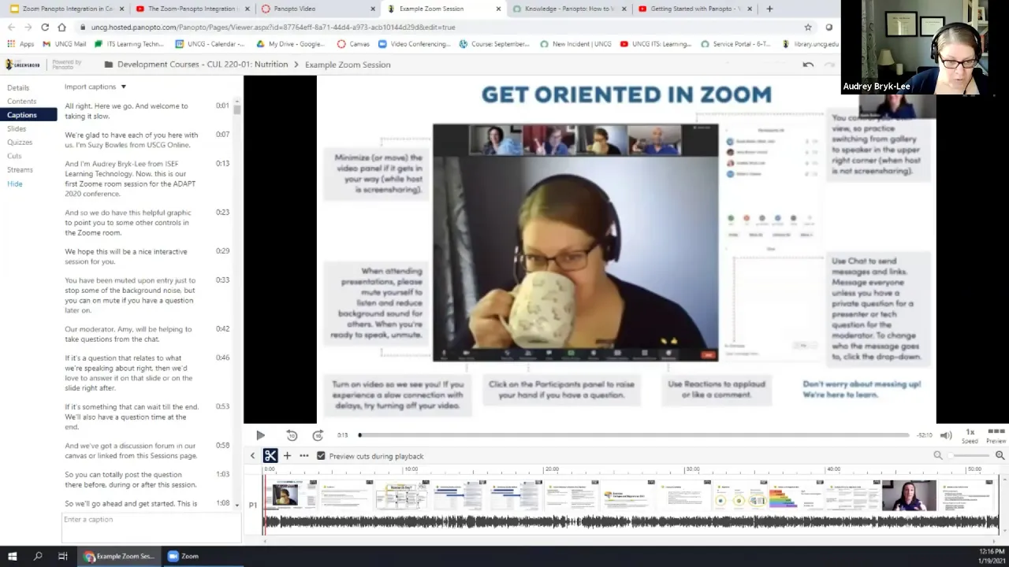Jump to caption timestamp 0:33
Screen dimensions: 1009x567
click(222, 280)
